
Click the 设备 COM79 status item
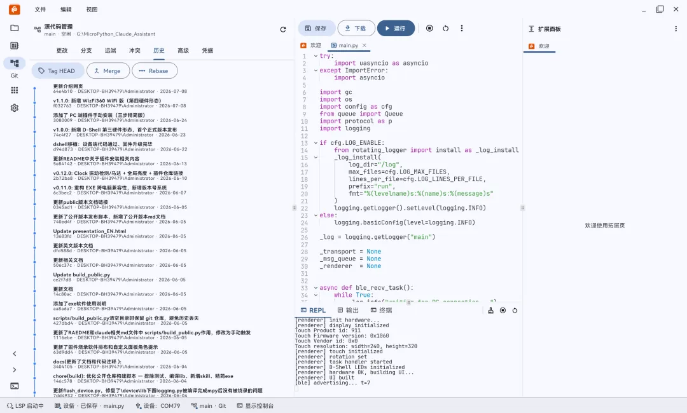pyautogui.click(x=158, y=405)
